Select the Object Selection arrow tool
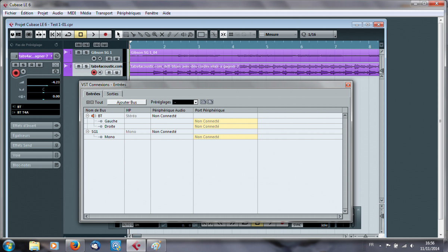The height and width of the screenshot is (252, 448). (119, 34)
